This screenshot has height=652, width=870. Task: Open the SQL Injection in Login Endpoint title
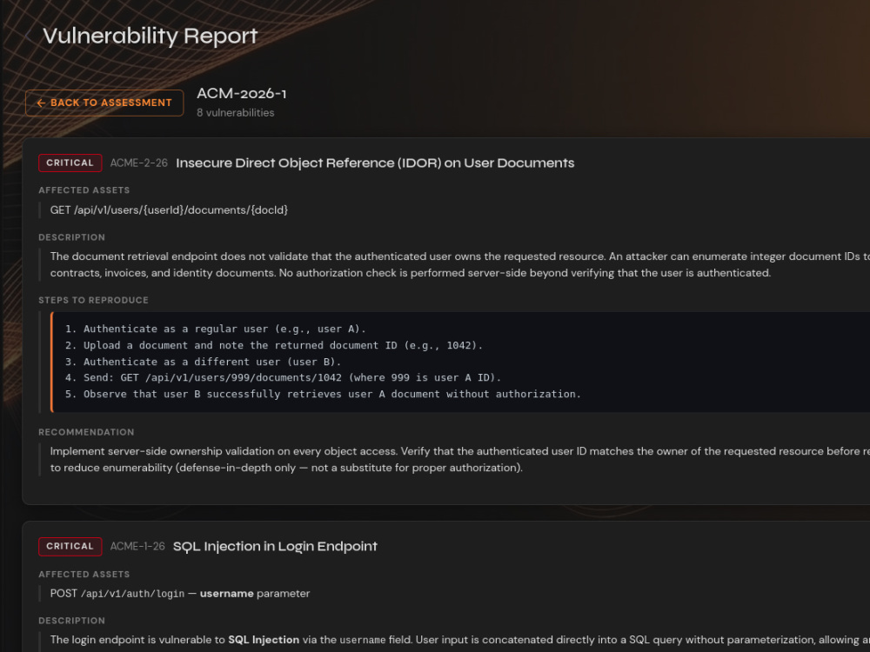coord(275,547)
